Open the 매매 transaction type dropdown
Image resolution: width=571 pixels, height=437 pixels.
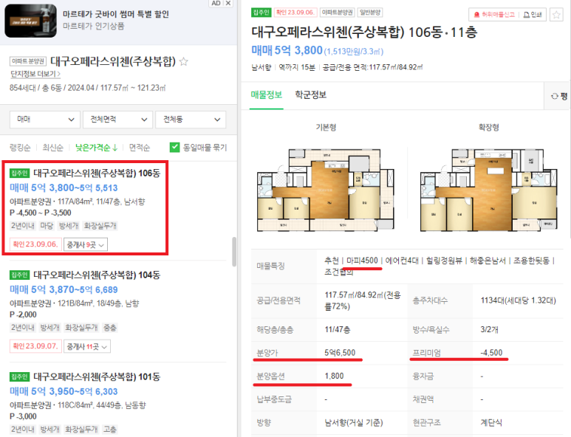click(x=45, y=120)
